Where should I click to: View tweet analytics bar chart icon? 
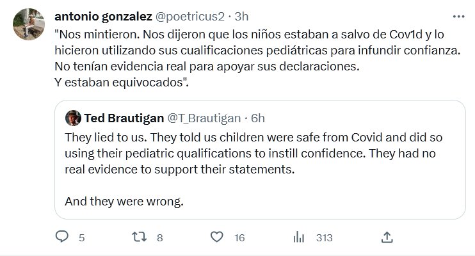click(x=298, y=237)
